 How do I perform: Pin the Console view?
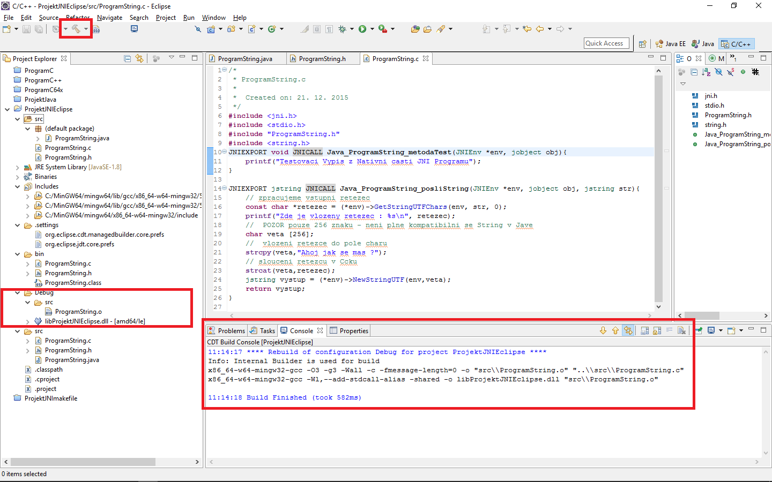pos(699,330)
